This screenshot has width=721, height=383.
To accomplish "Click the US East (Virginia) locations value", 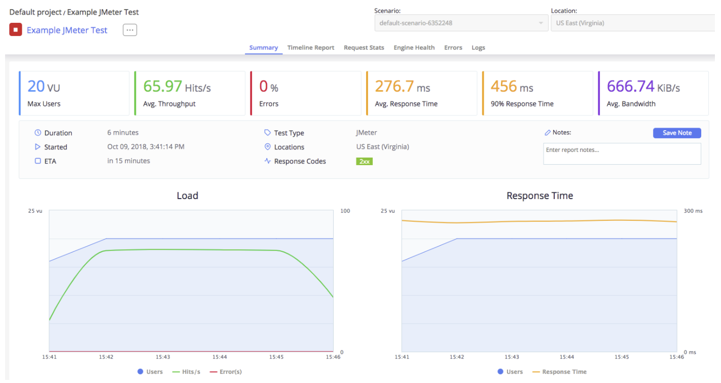I will pos(383,147).
